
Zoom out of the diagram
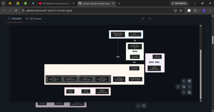[x=189, y=92]
